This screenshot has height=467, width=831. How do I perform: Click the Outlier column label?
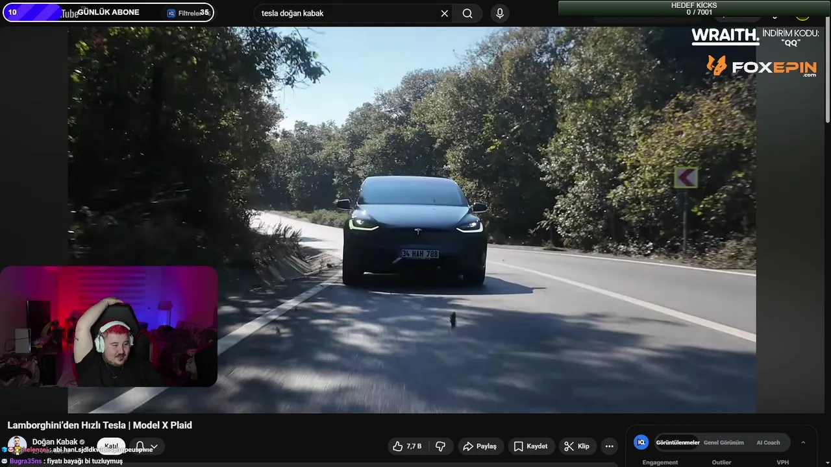coord(721,462)
